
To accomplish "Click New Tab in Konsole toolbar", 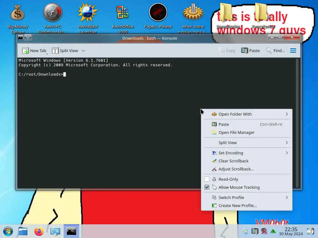I will coord(34,51).
